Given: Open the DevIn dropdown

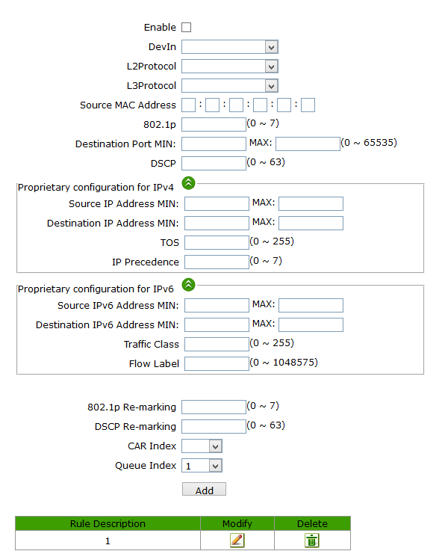Looking at the screenshot, I should pyautogui.click(x=230, y=47).
